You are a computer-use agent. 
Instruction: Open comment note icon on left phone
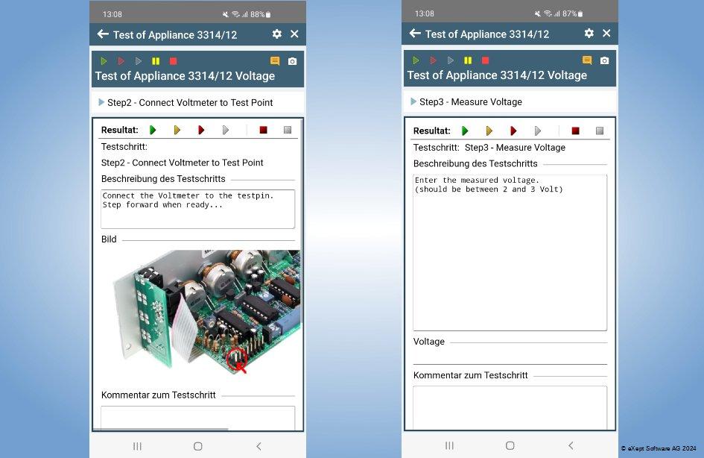(x=275, y=60)
